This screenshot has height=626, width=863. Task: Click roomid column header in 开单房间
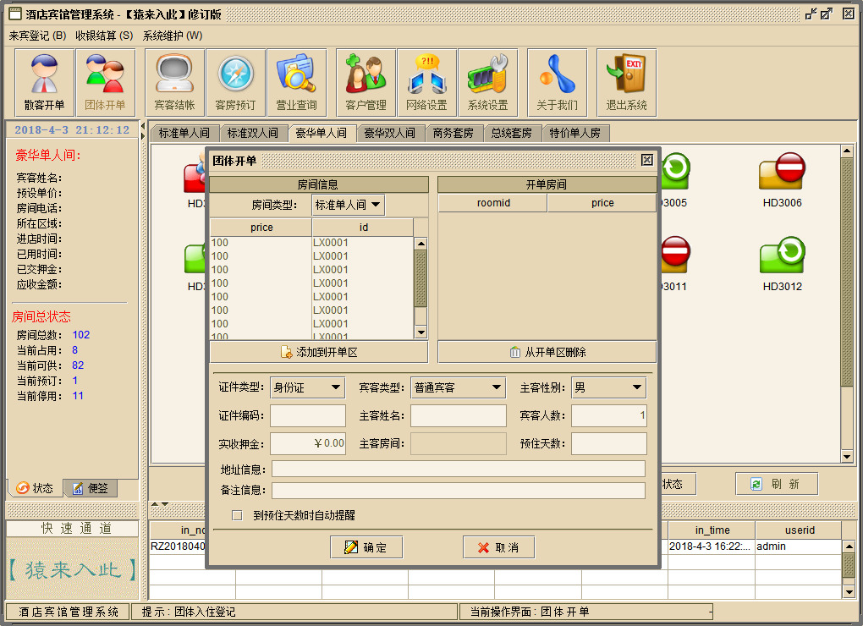[493, 203]
